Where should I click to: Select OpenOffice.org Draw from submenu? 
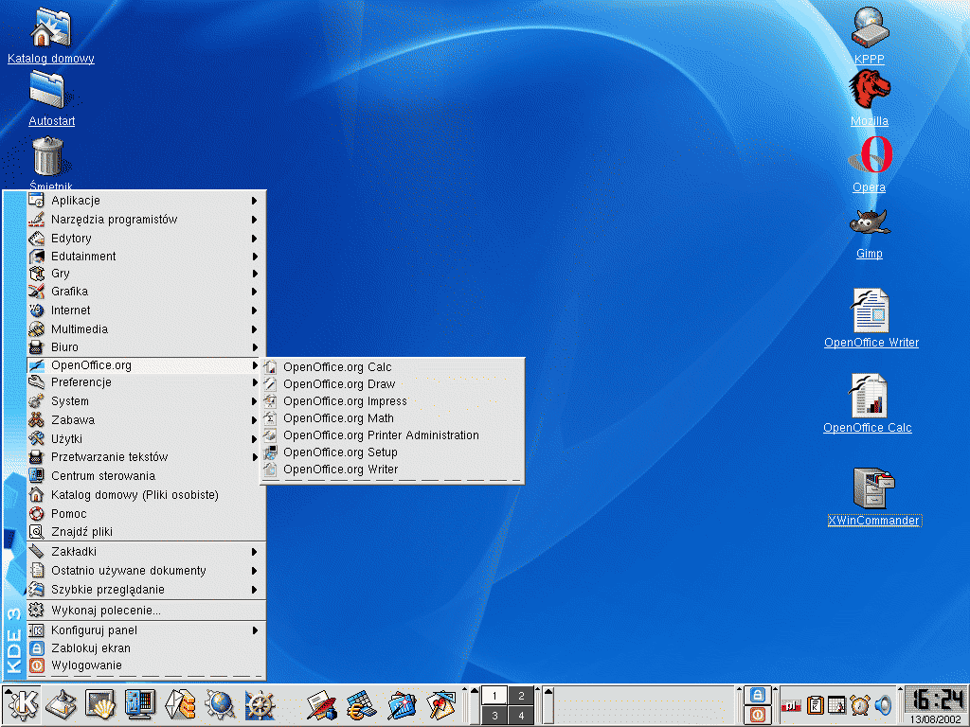coord(392,384)
